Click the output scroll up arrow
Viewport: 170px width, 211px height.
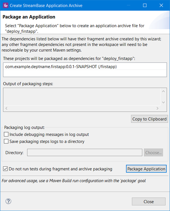point(164,91)
